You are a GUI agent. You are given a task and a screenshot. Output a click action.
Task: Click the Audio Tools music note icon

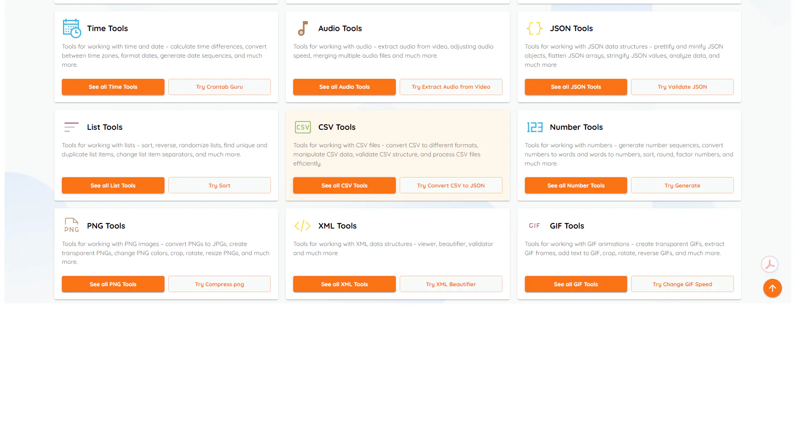click(x=303, y=28)
